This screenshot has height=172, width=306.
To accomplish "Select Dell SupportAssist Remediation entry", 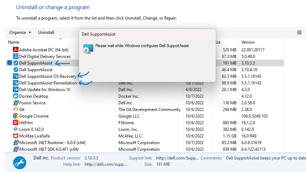I will pos(48,83).
